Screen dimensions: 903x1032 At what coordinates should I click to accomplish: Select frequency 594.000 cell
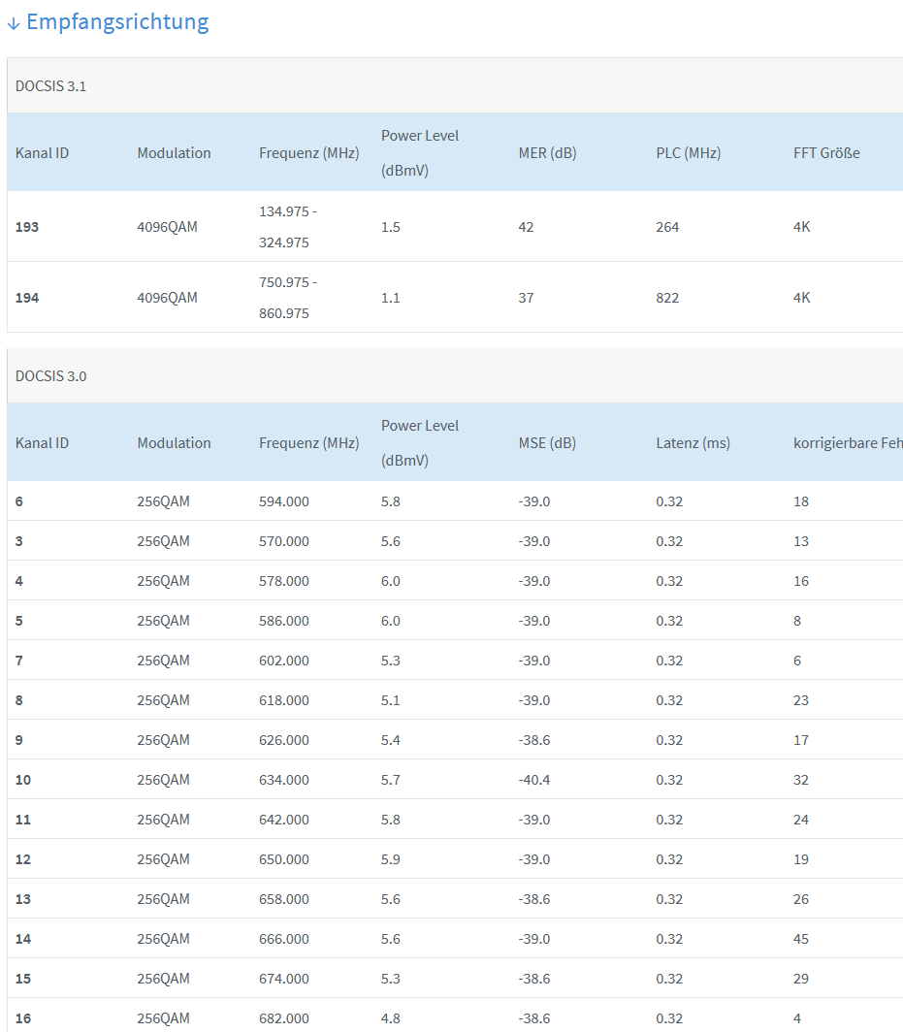tap(283, 501)
